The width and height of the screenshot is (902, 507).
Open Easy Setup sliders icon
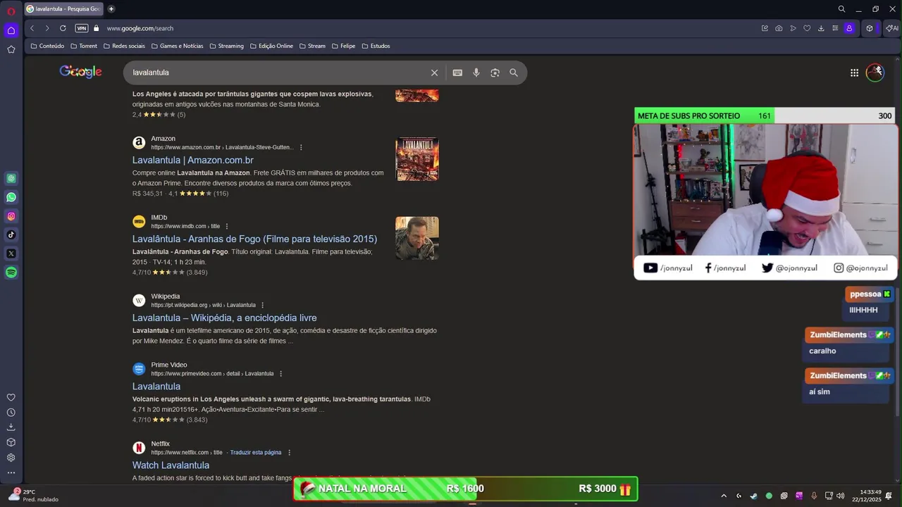click(x=835, y=28)
